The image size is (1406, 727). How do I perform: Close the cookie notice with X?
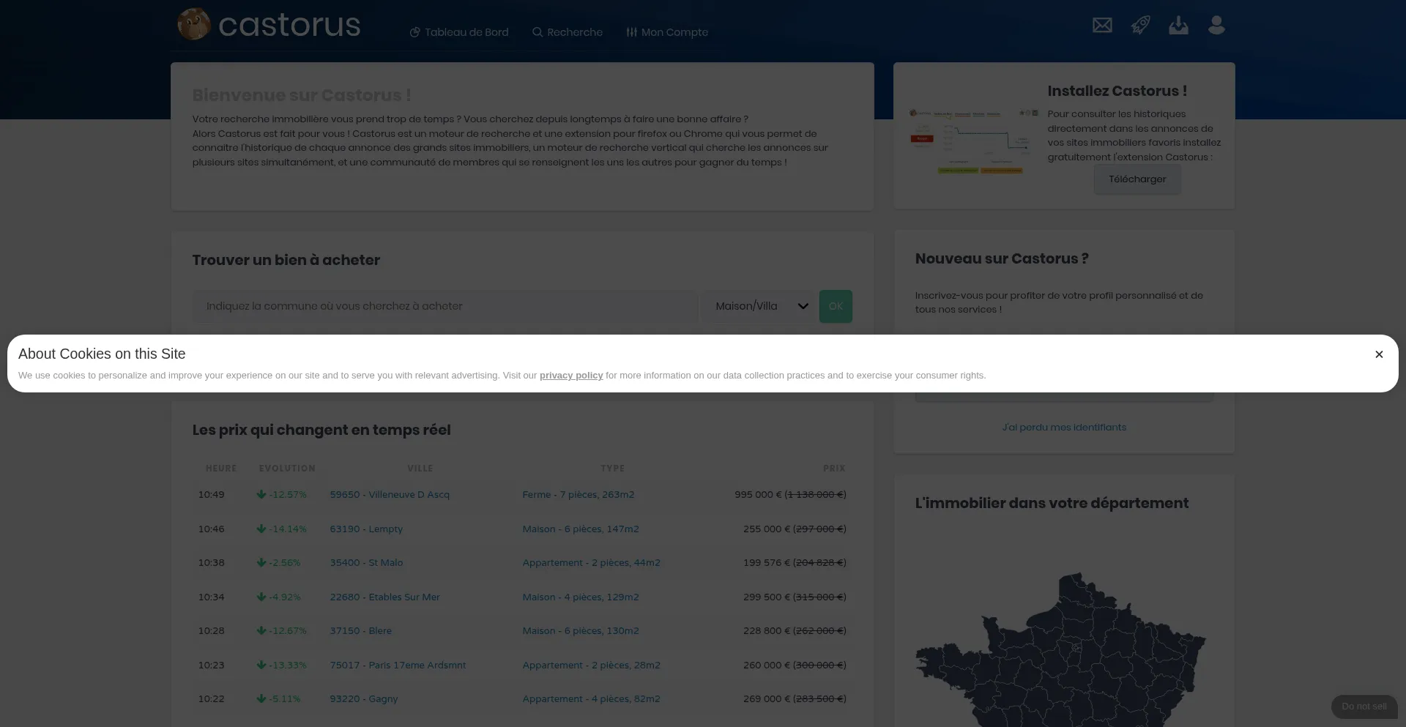coord(1379,354)
